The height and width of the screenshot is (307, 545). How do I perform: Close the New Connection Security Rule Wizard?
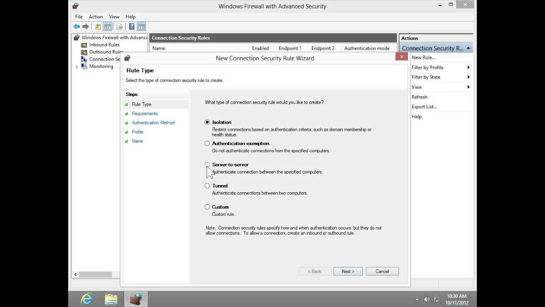tap(401, 56)
